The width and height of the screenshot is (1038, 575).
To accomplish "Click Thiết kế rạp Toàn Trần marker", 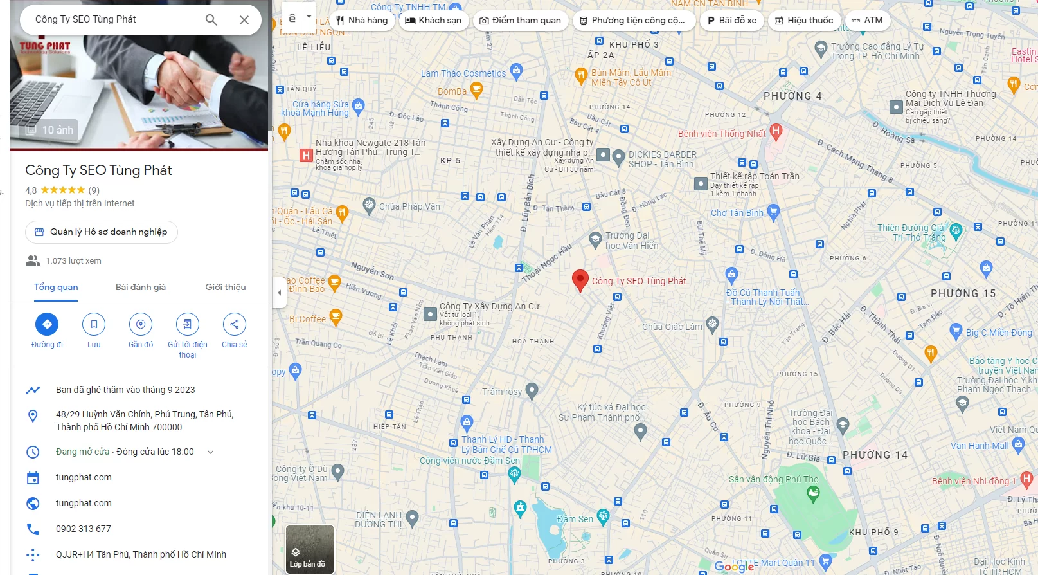I will [x=701, y=184].
